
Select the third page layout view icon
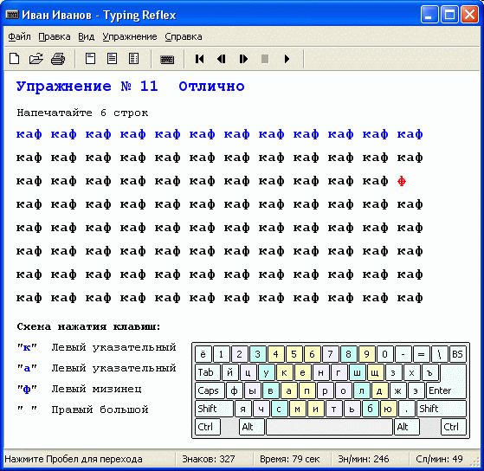click(133, 59)
